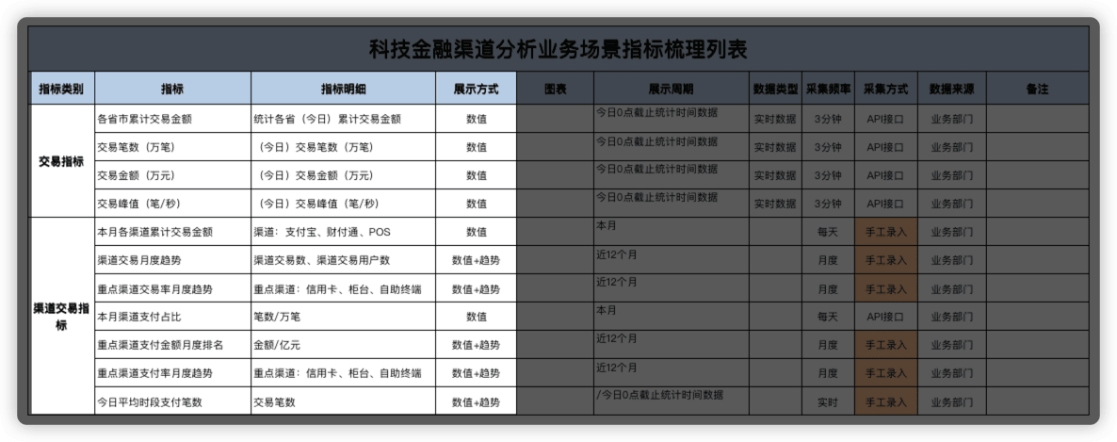
Task: Click the 展示方式 header cell
Action: (x=476, y=90)
